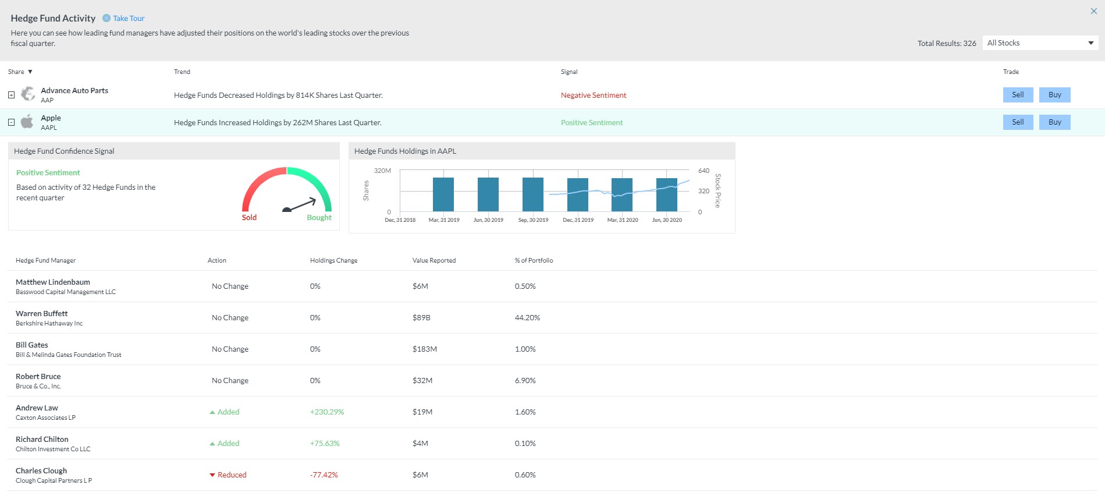The width and height of the screenshot is (1105, 492).
Task: Open the All Stocks filter dropdown
Action: point(1040,43)
